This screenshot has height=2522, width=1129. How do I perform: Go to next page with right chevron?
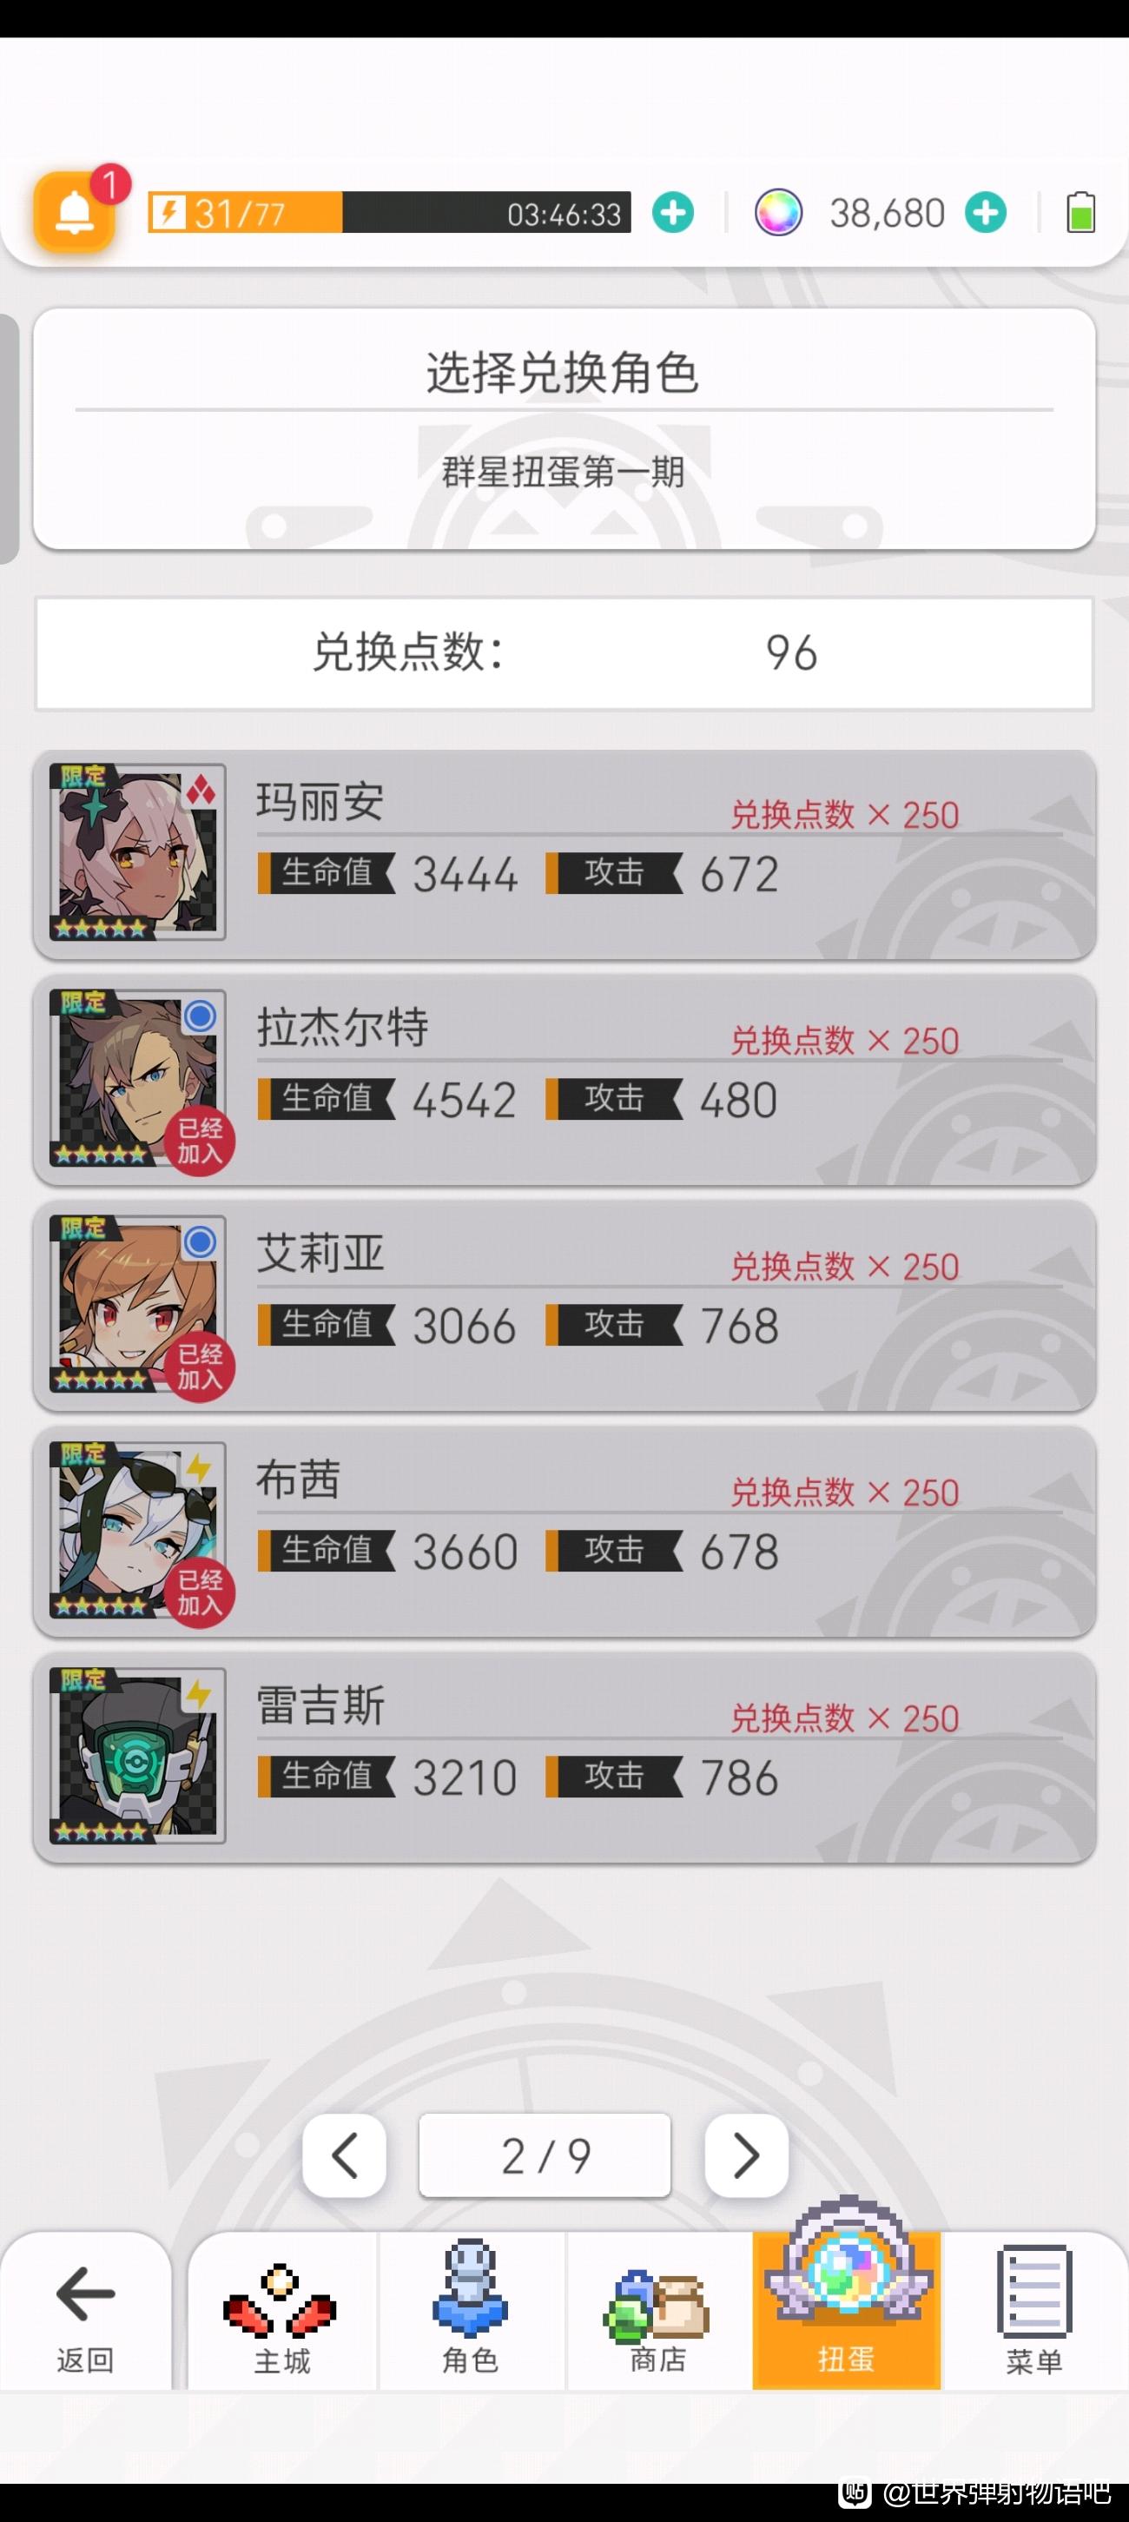747,2155
